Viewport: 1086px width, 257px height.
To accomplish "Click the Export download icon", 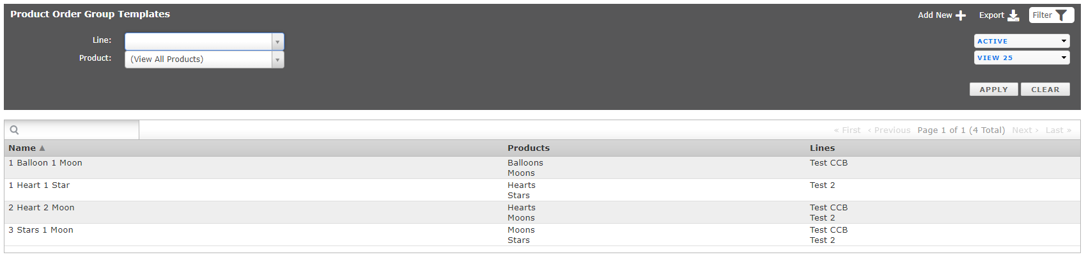I will tap(1013, 15).
